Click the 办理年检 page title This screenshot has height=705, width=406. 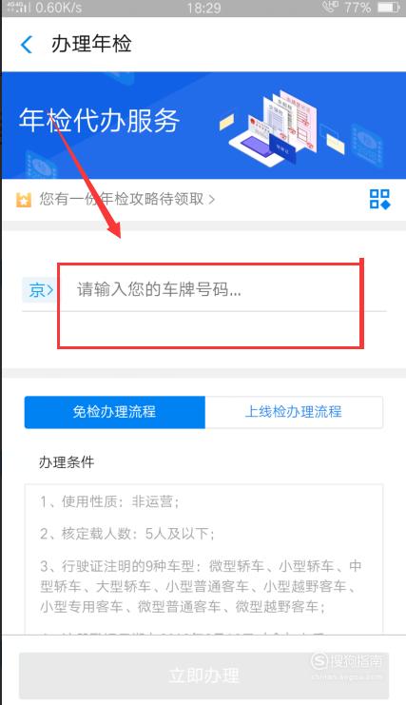click(91, 44)
